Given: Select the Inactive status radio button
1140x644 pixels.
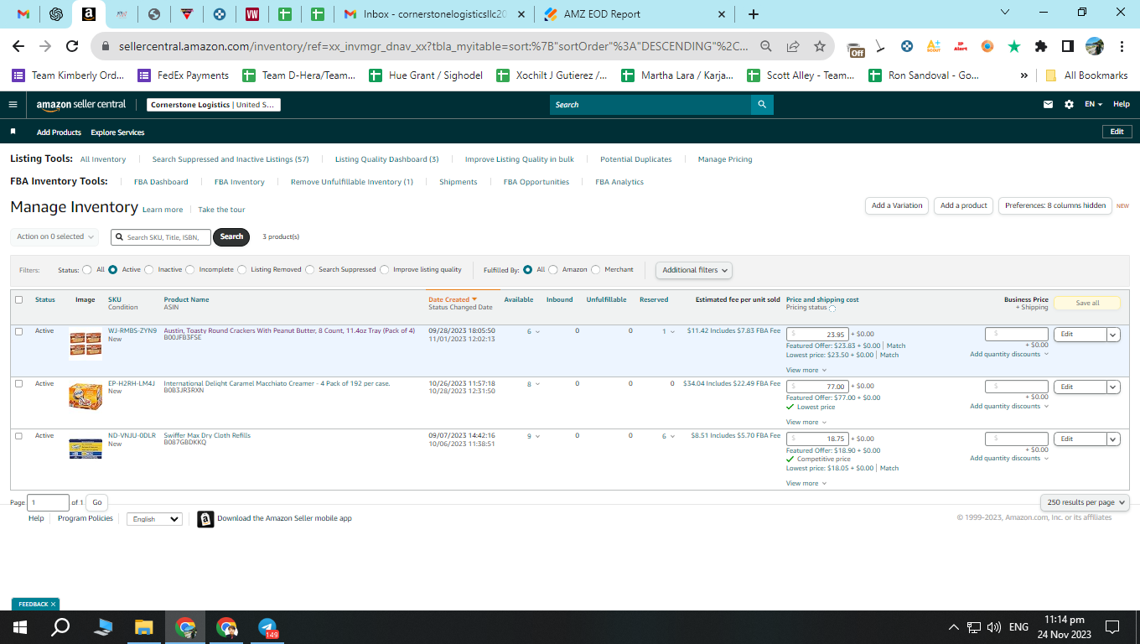Looking at the screenshot, I should 149,270.
